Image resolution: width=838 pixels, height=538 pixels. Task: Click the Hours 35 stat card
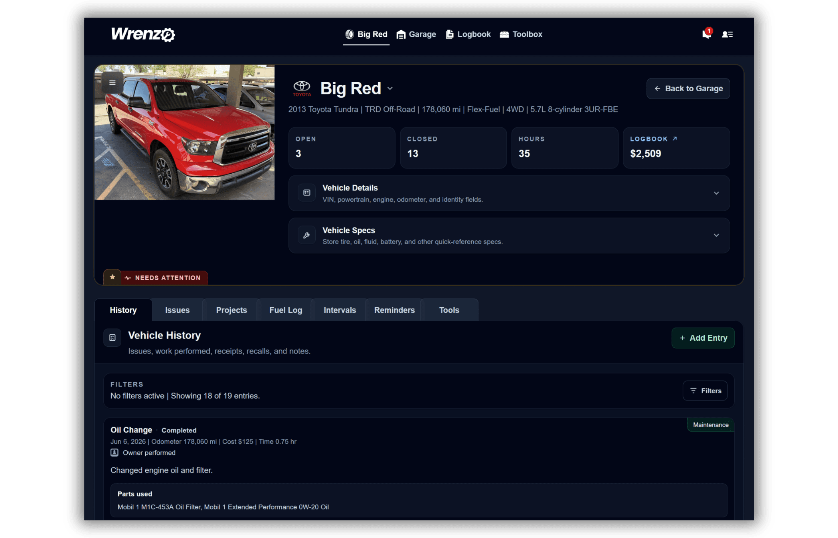[x=565, y=147]
